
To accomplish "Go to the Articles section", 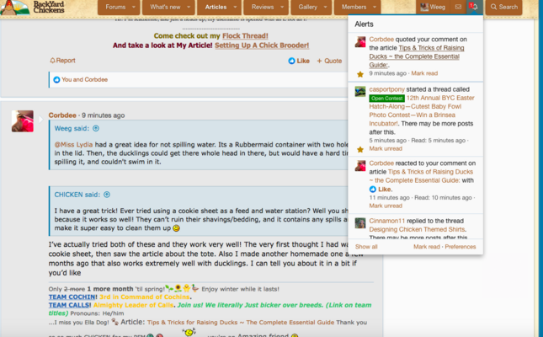I will (x=216, y=7).
